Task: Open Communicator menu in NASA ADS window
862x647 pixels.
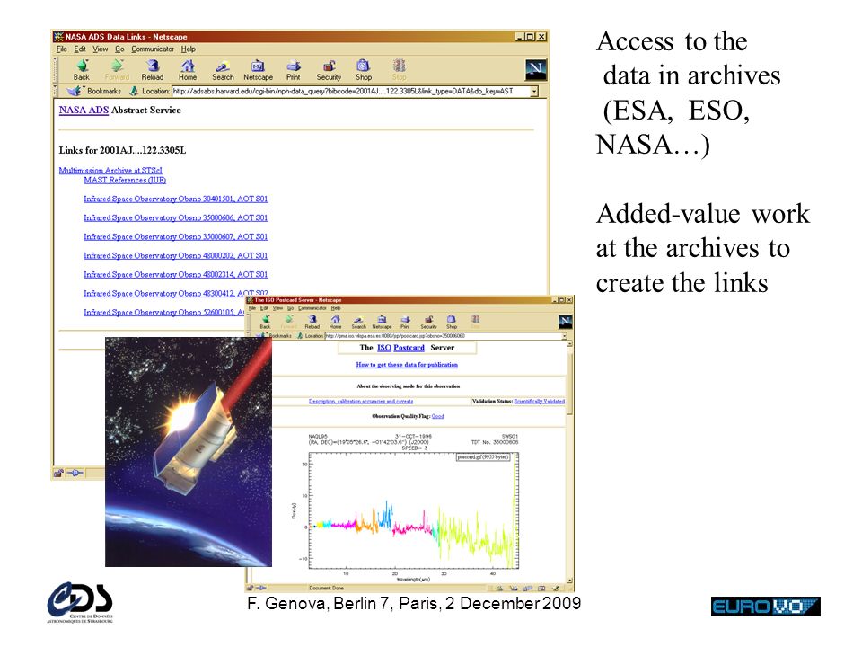Action: click(x=153, y=49)
